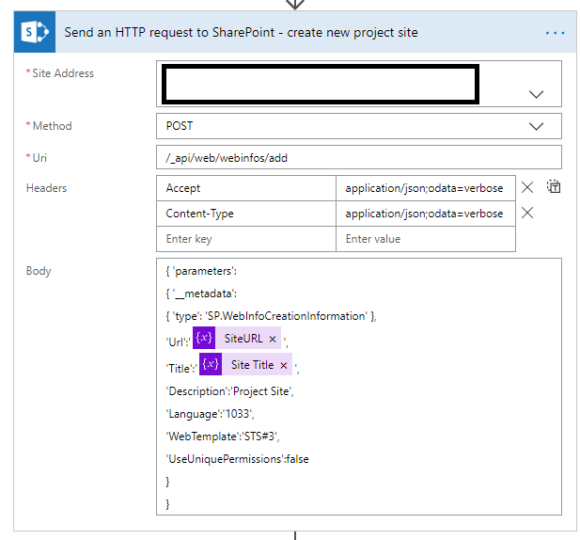Viewport: 580px width, 540px height.
Task: Click the Site Title variable expression icon
Action: pos(210,364)
